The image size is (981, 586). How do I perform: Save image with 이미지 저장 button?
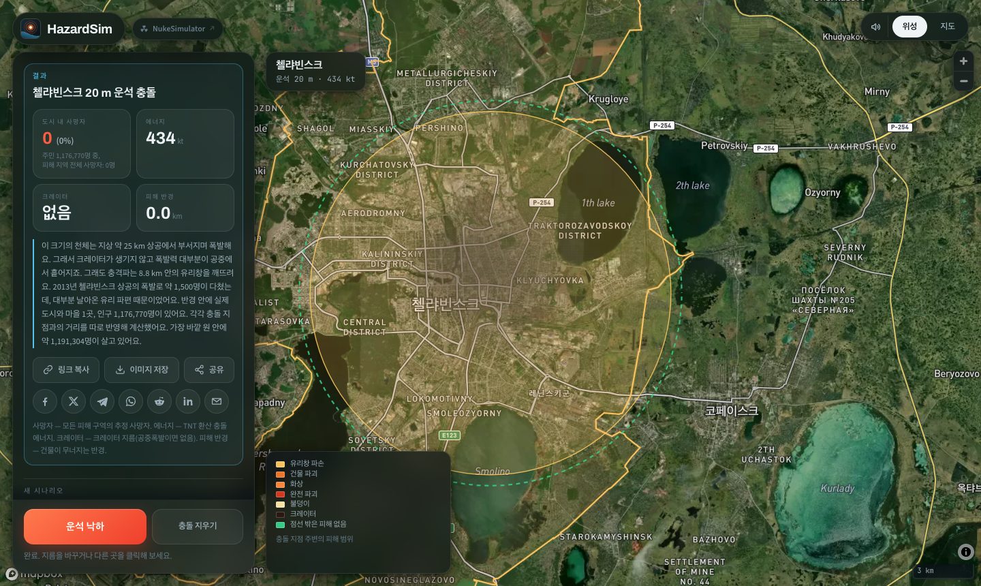tap(142, 370)
